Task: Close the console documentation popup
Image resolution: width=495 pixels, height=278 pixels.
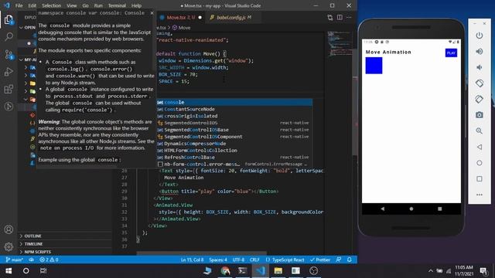Action: 152,13
